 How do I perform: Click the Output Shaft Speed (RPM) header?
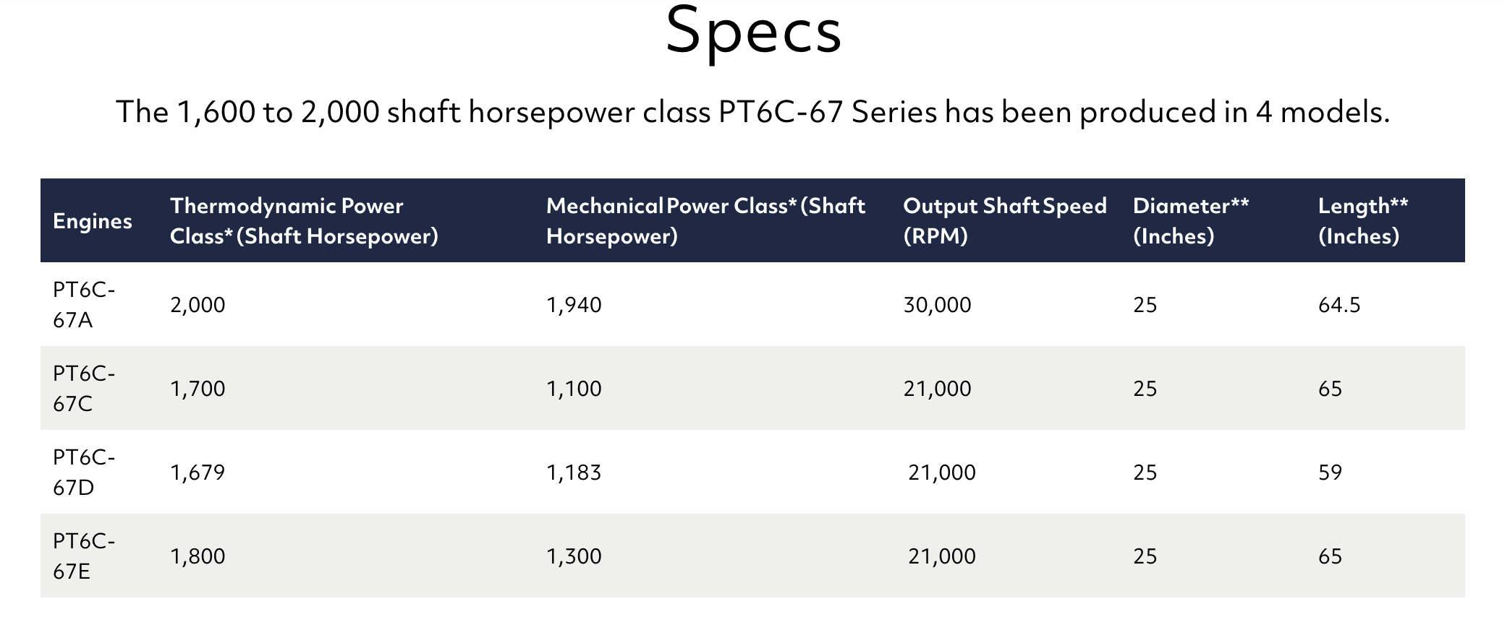(1005, 221)
